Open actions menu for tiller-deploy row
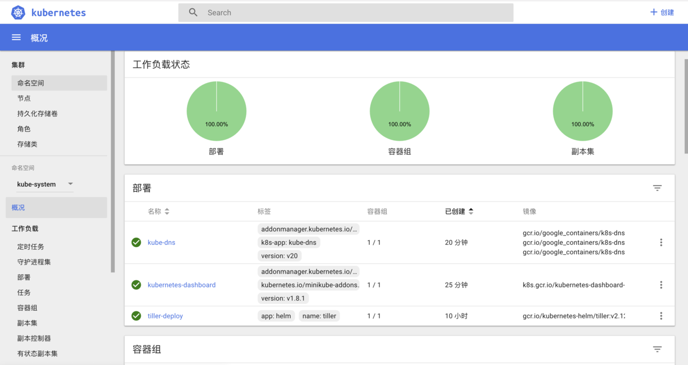Image resolution: width=688 pixels, height=365 pixels. pyautogui.click(x=661, y=316)
